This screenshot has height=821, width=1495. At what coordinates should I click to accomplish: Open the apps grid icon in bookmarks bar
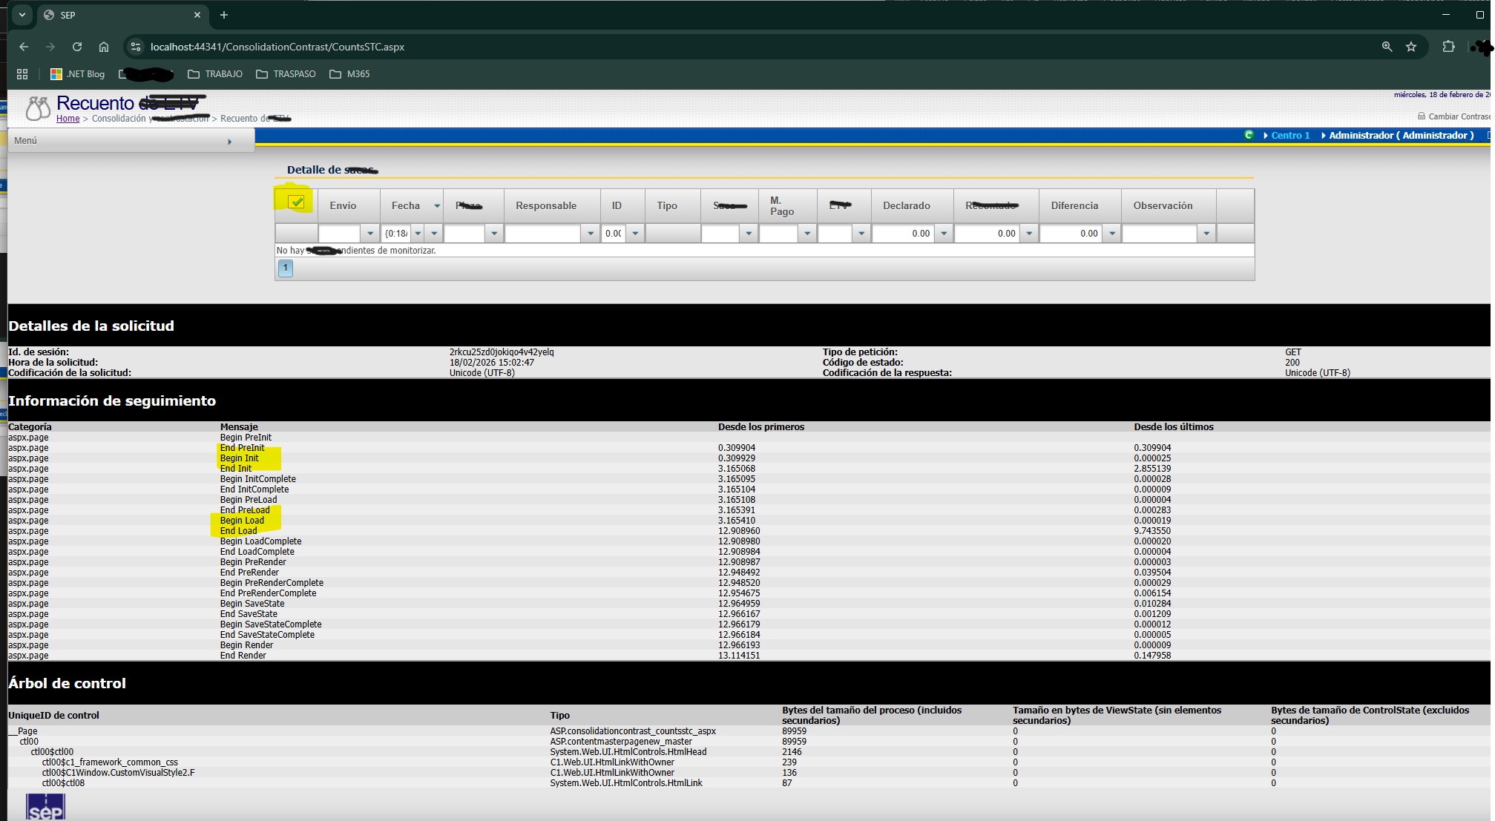coord(22,74)
